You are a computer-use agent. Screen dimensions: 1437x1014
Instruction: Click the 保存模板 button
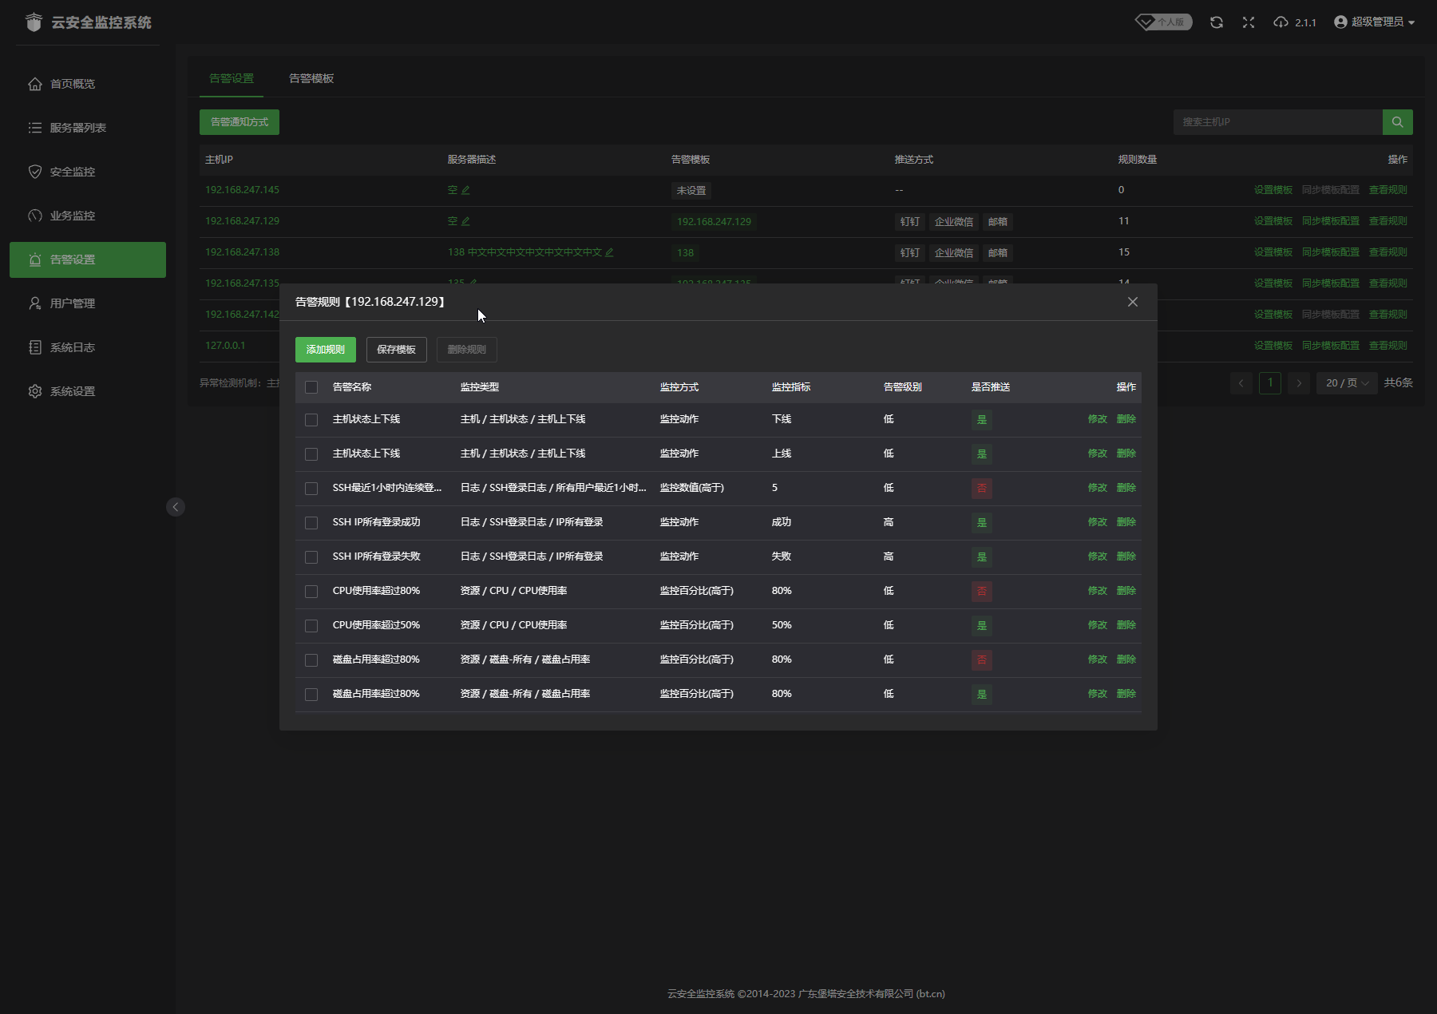point(396,350)
